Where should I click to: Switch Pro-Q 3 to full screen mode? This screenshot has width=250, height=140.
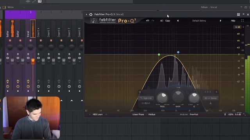coord(242,21)
